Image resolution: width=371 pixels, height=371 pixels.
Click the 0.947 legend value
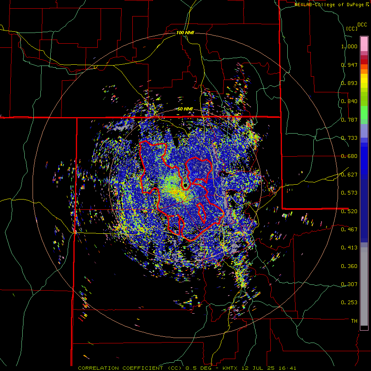click(349, 65)
